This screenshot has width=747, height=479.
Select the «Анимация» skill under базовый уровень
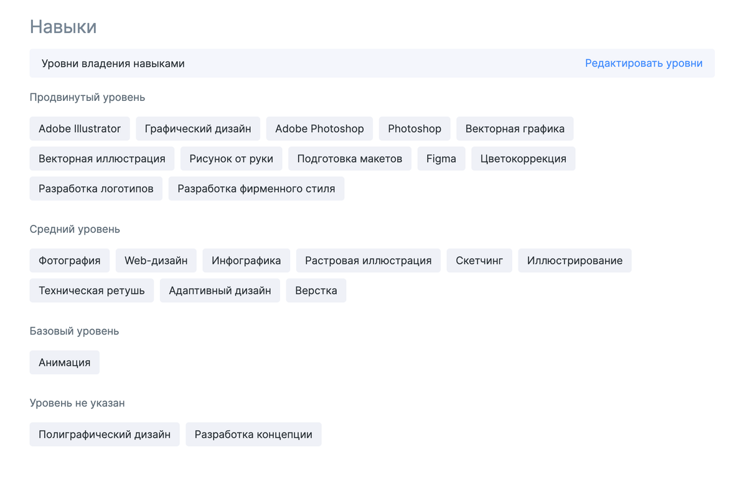pos(64,362)
